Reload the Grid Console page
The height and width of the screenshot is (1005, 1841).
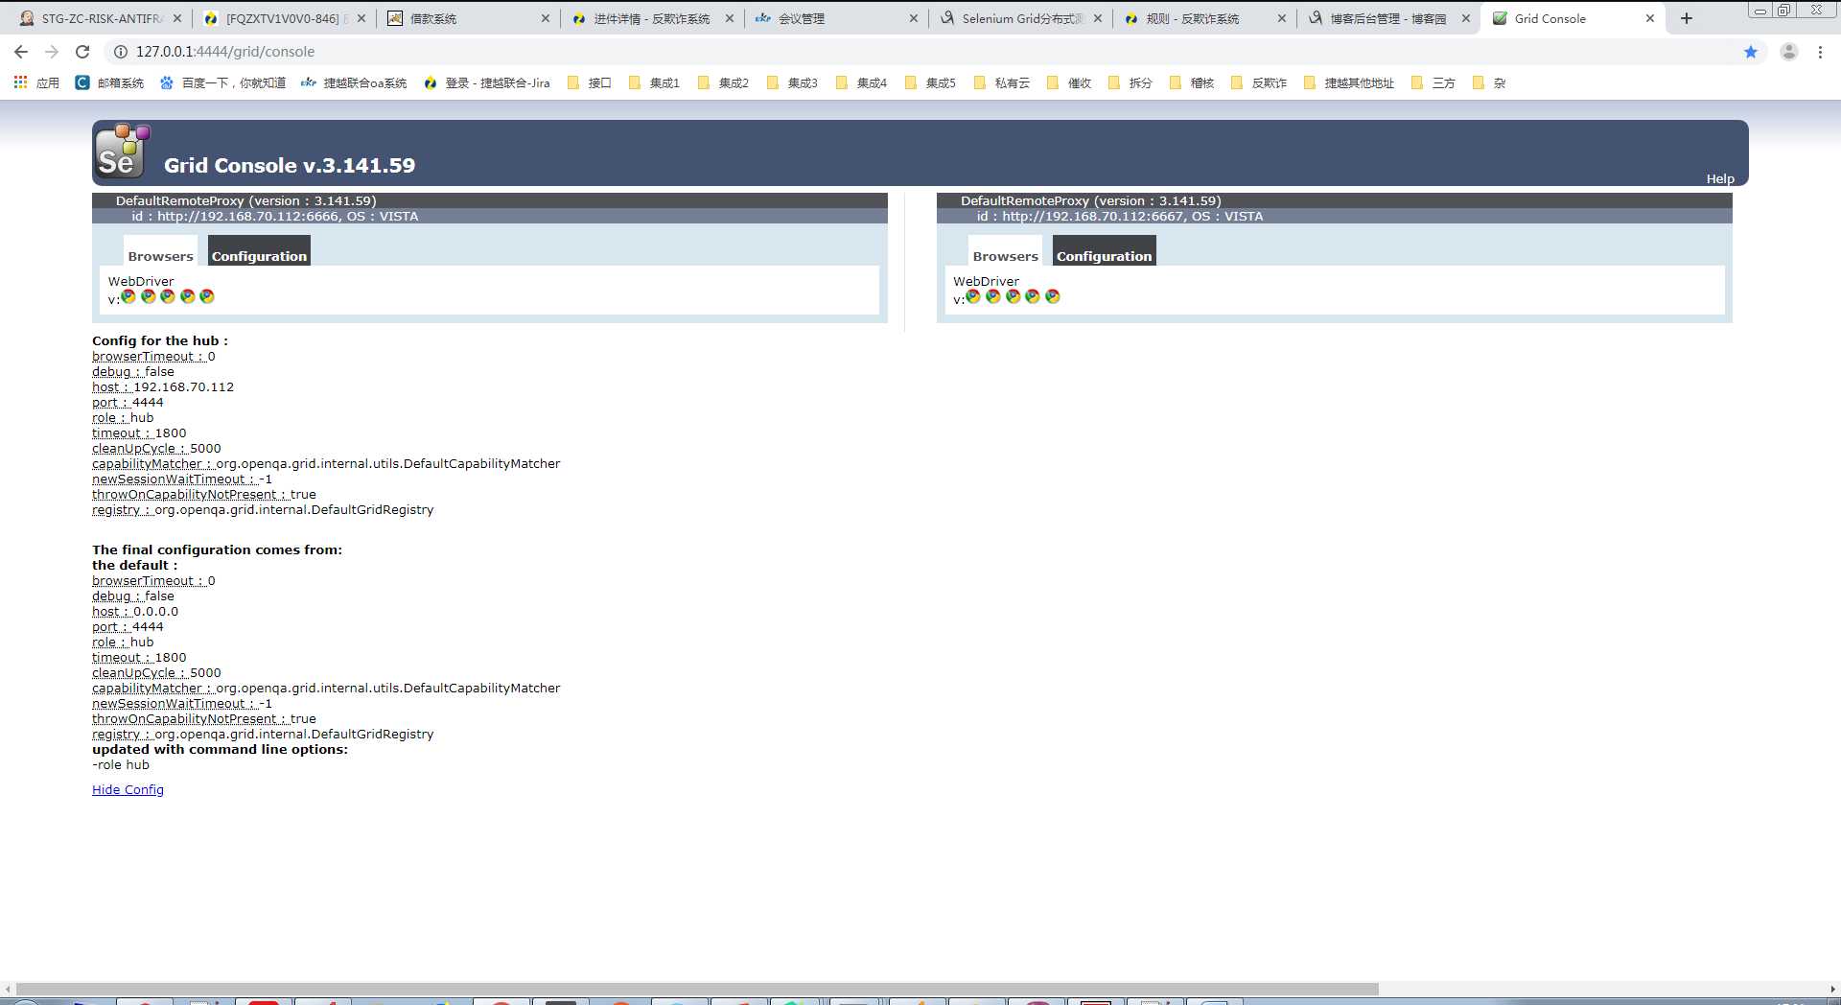coord(82,52)
